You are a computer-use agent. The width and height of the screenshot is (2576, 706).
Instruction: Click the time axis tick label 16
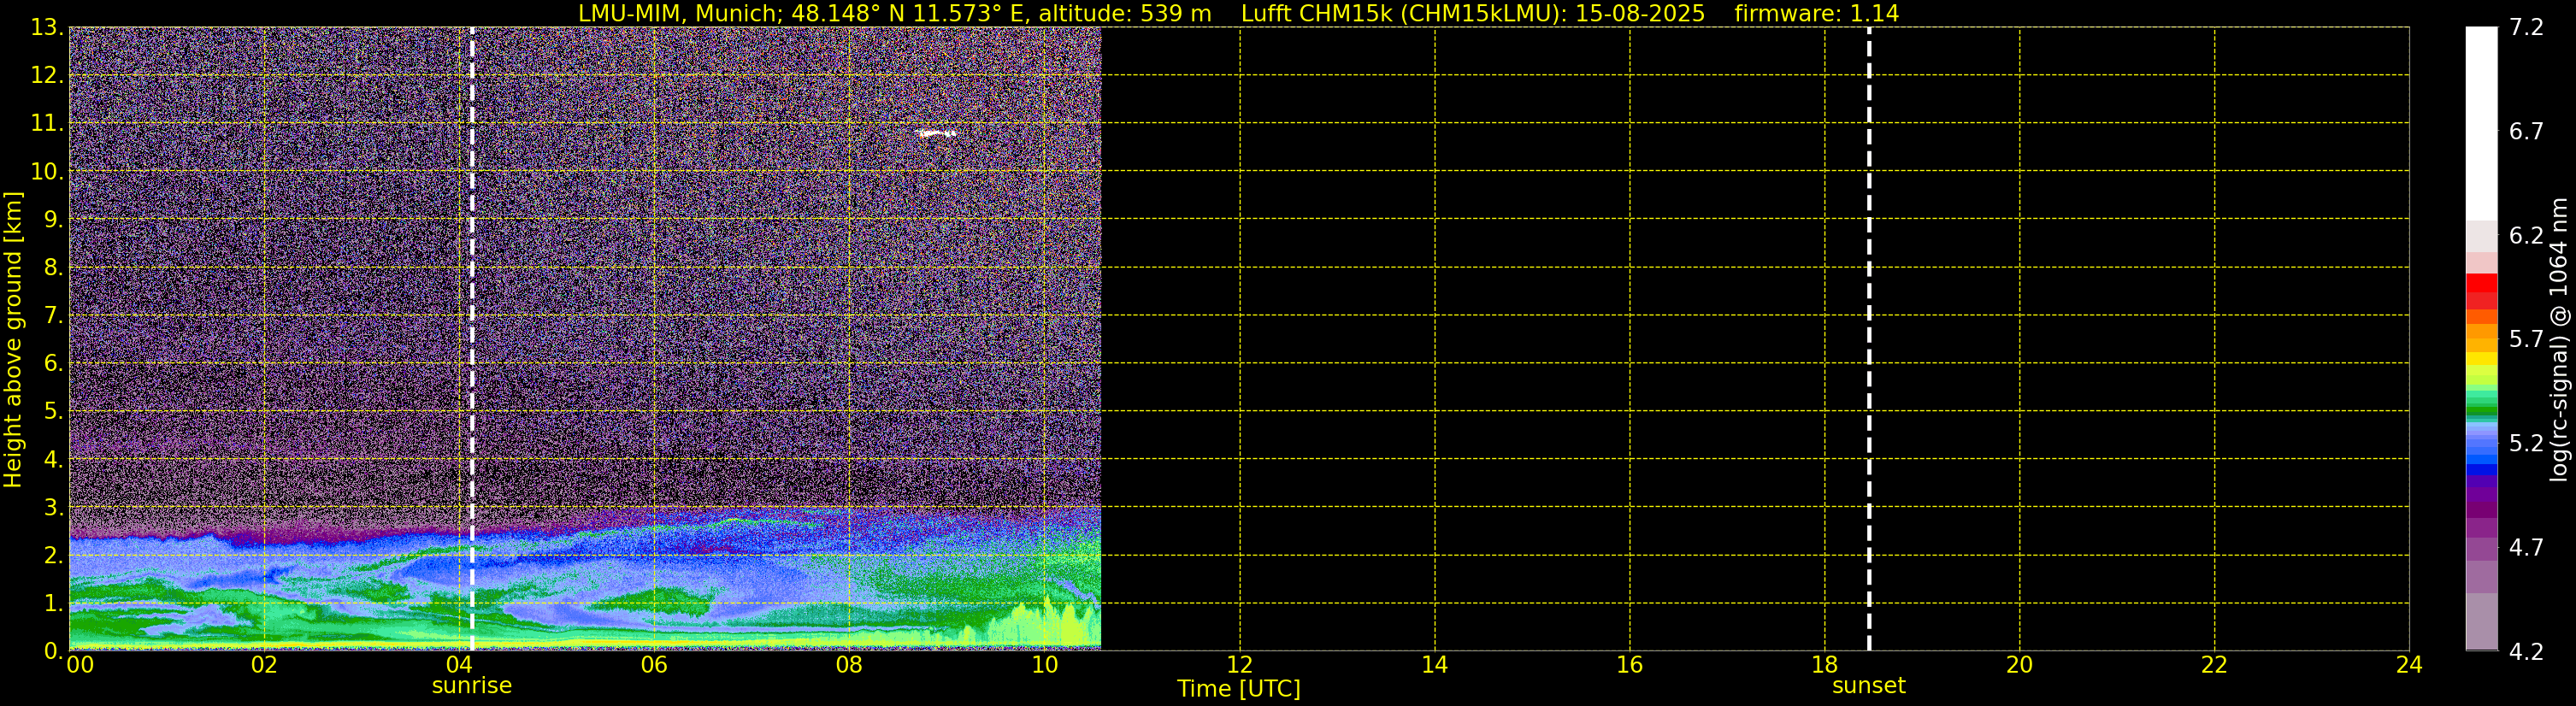[1629, 665]
